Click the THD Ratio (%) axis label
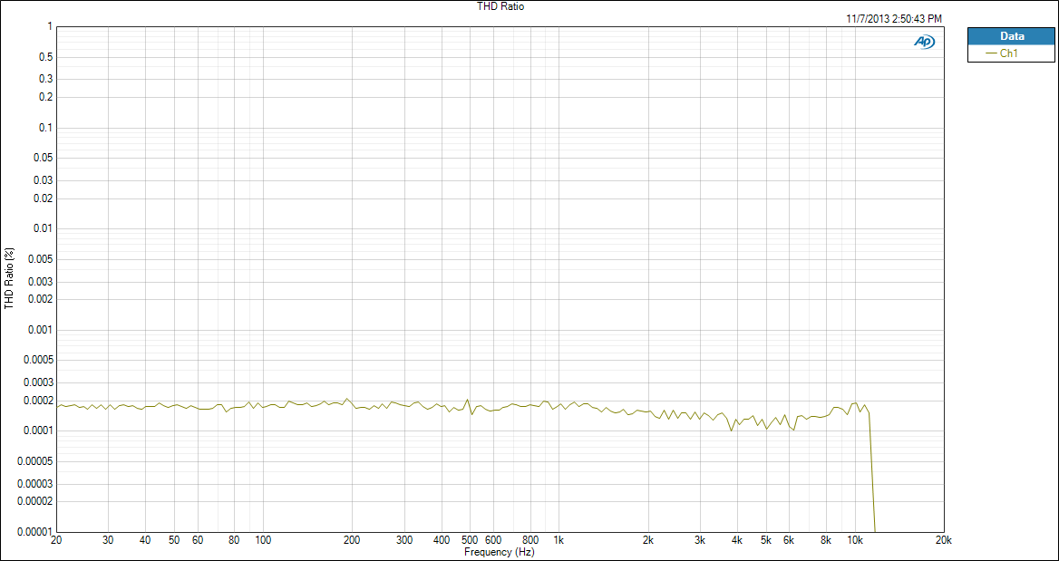The height and width of the screenshot is (561, 1059). [9, 279]
